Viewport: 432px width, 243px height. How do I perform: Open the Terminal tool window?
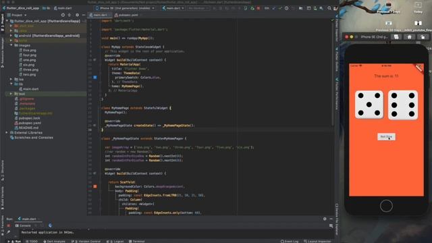point(136,241)
